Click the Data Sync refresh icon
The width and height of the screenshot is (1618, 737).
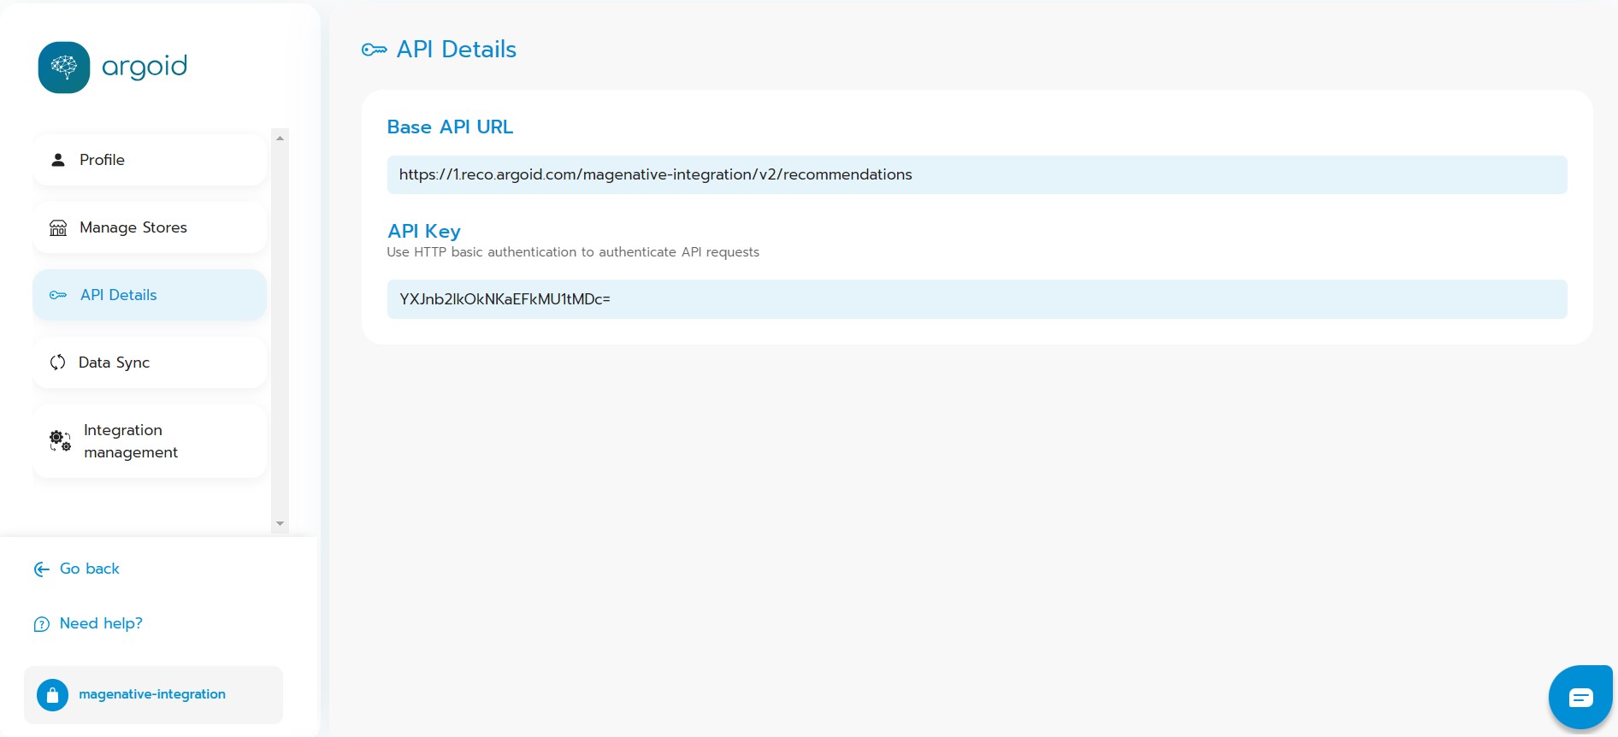pos(57,363)
